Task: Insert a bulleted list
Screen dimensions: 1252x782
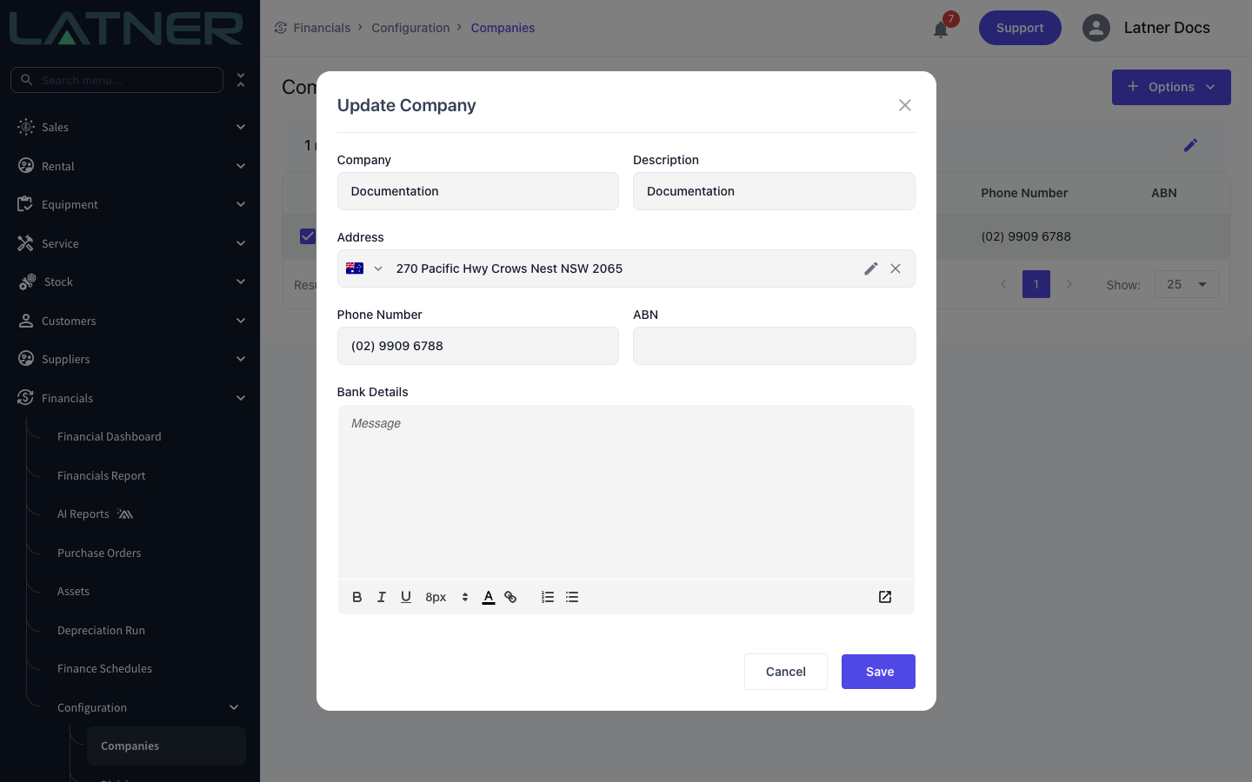Action: 572,597
